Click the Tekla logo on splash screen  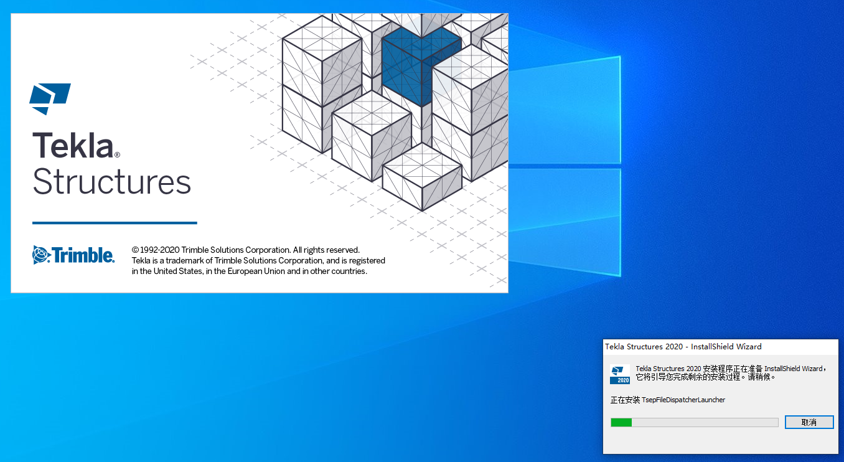[x=50, y=99]
